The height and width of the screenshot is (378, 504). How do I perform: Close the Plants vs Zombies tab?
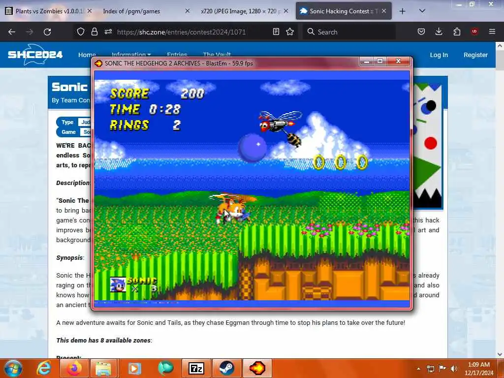click(90, 11)
